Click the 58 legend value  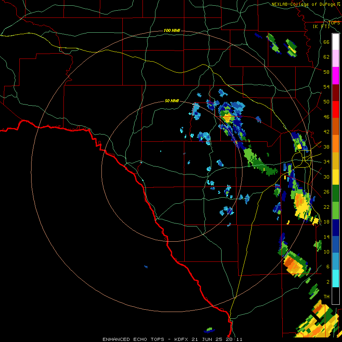click(326, 72)
